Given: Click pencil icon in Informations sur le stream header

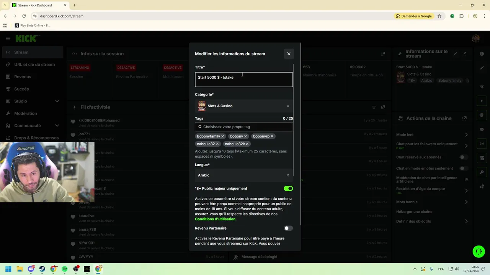Looking at the screenshot, I should pyautogui.click(x=455, y=54).
